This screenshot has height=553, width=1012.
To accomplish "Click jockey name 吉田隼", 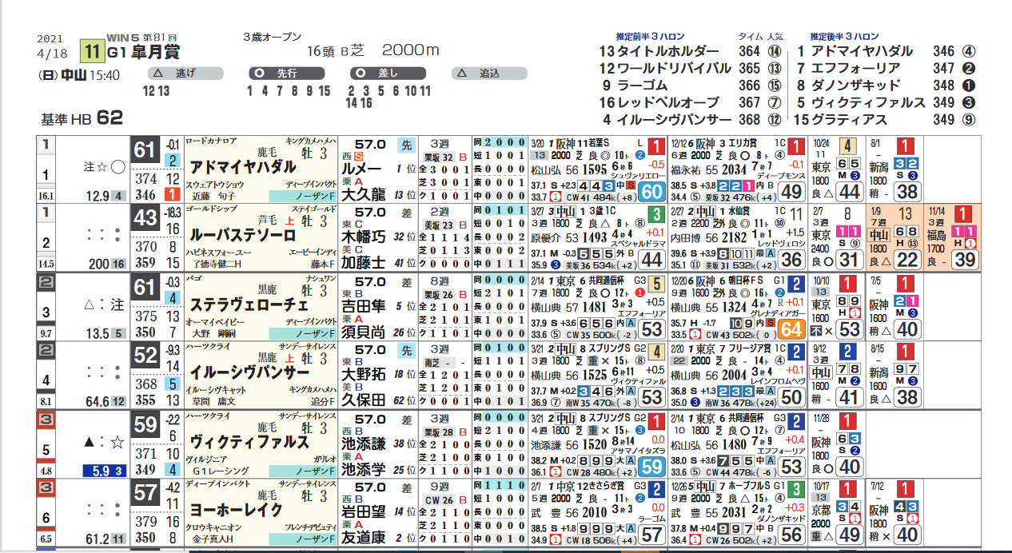I will click(363, 306).
